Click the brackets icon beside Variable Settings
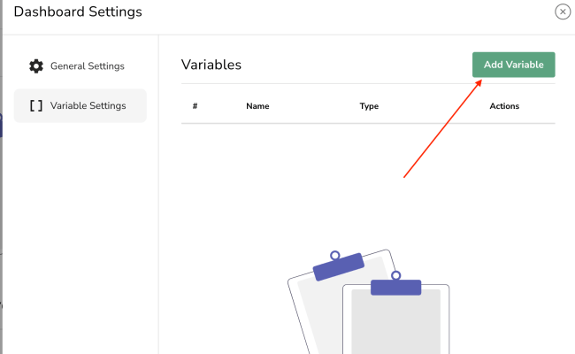This screenshot has width=575, height=354. 36,105
